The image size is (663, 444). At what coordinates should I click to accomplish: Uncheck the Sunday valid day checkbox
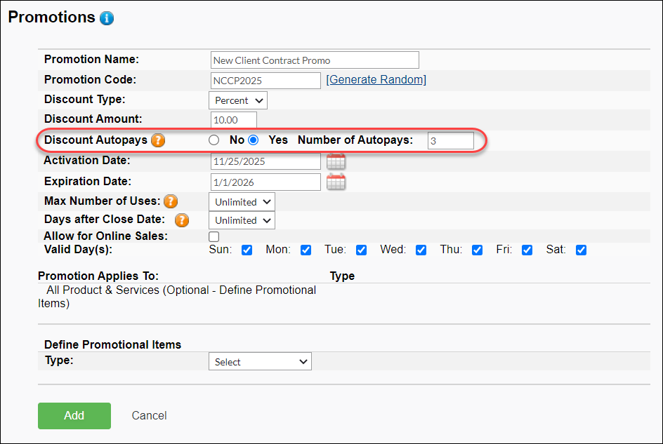(247, 250)
